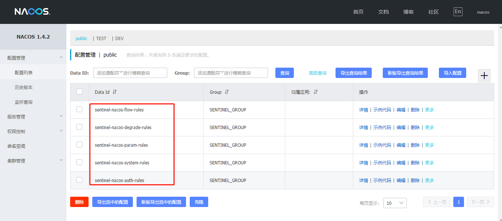This screenshot has width=502, height=221.
Task: Click 编辑 for sentinel-nacos-degrade-rules
Action: pos(401,127)
